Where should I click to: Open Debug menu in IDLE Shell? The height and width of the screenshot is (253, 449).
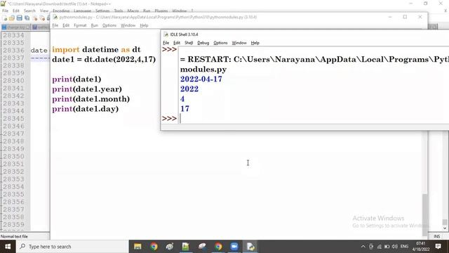(203, 43)
